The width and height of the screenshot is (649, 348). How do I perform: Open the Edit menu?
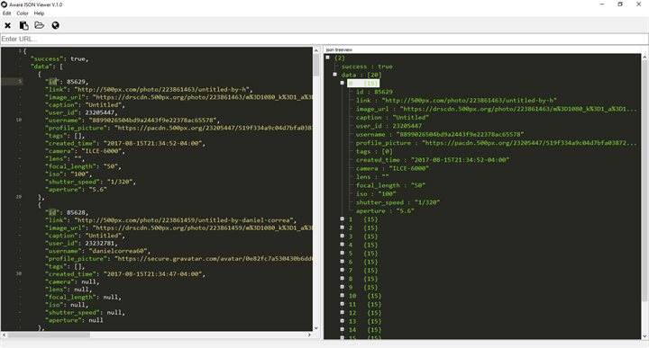coord(7,13)
